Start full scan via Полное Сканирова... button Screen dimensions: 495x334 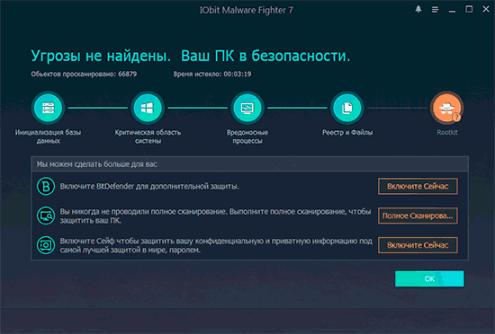point(418,215)
